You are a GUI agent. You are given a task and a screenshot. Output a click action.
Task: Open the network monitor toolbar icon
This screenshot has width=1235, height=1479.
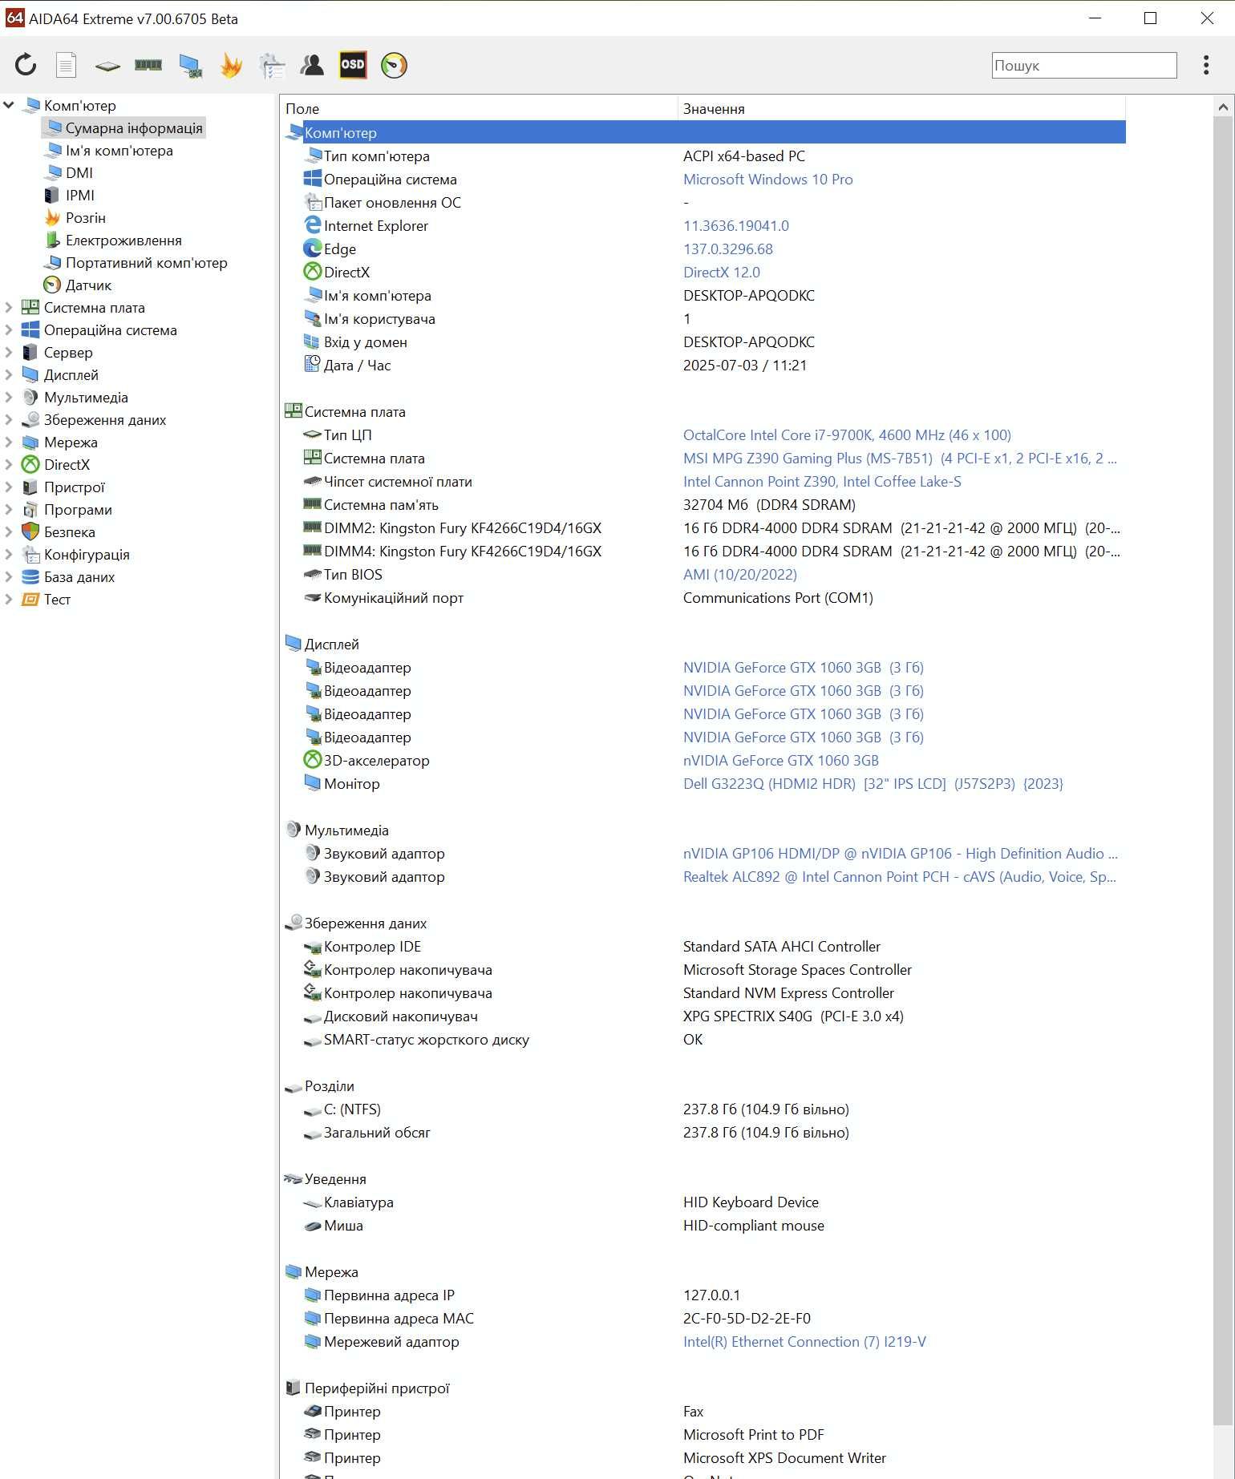[190, 65]
